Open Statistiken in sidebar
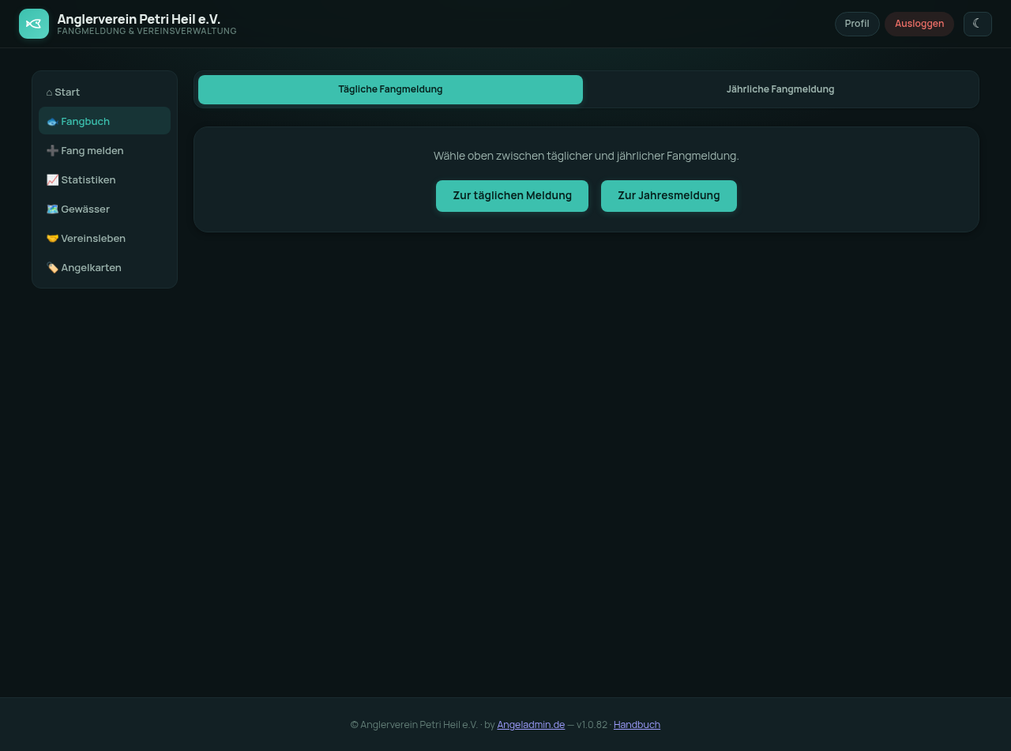 point(104,179)
